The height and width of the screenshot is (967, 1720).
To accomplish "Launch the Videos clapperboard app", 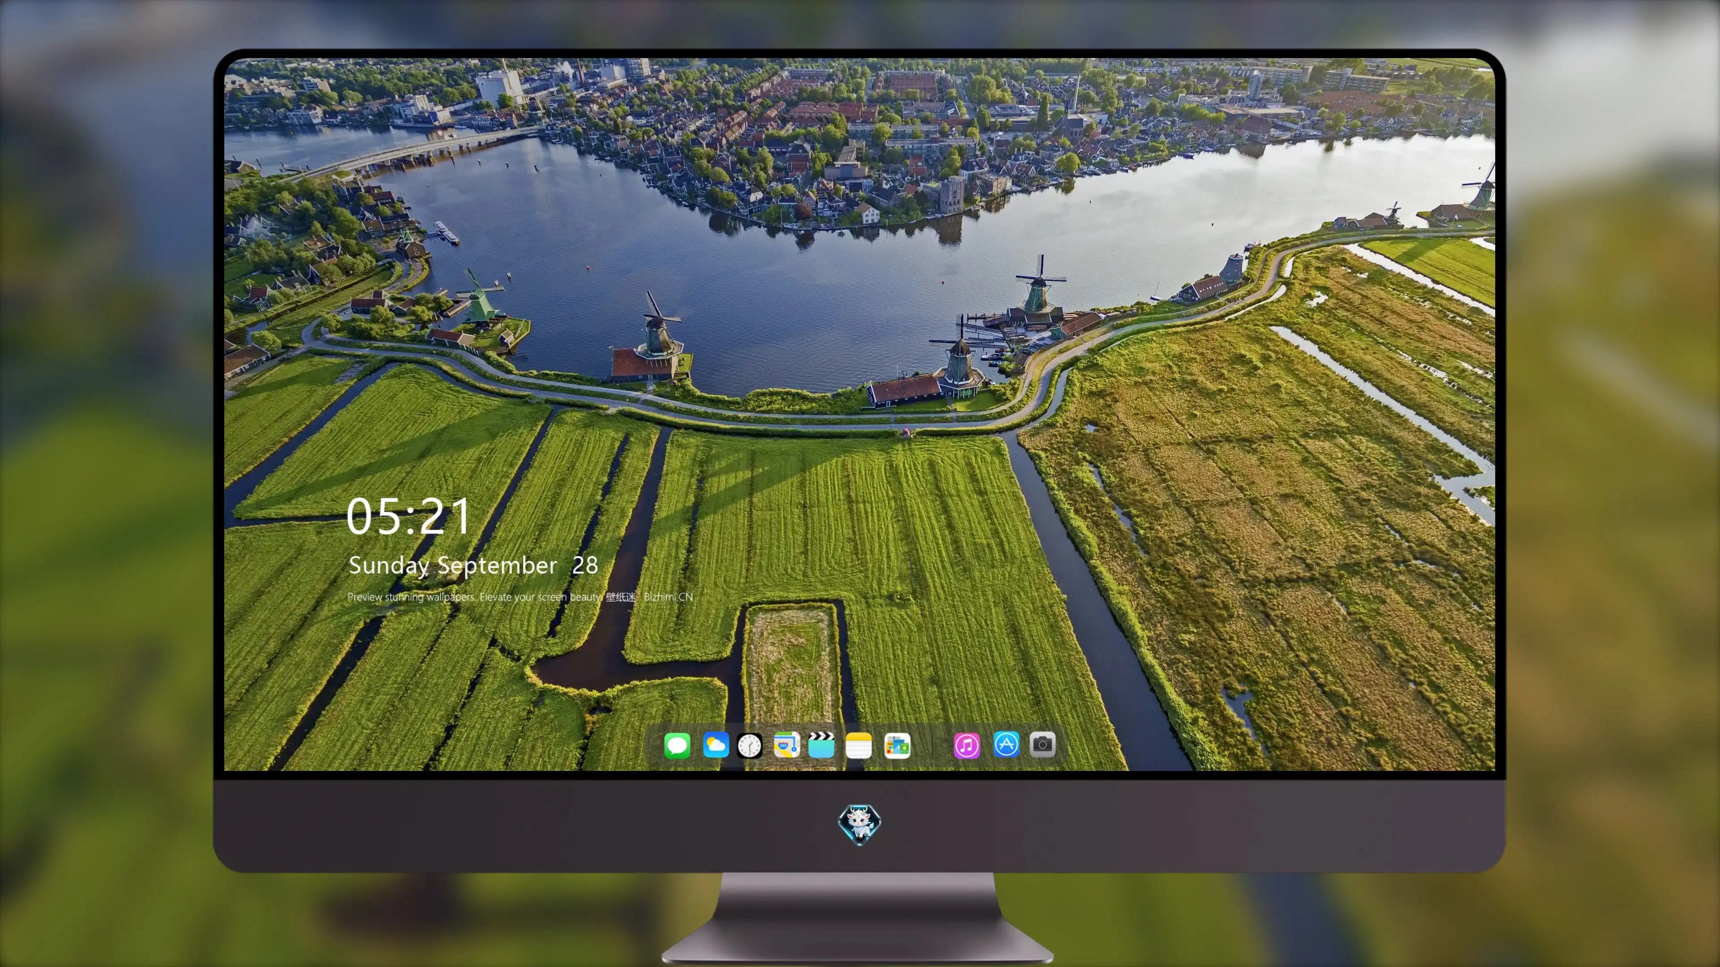I will point(821,745).
